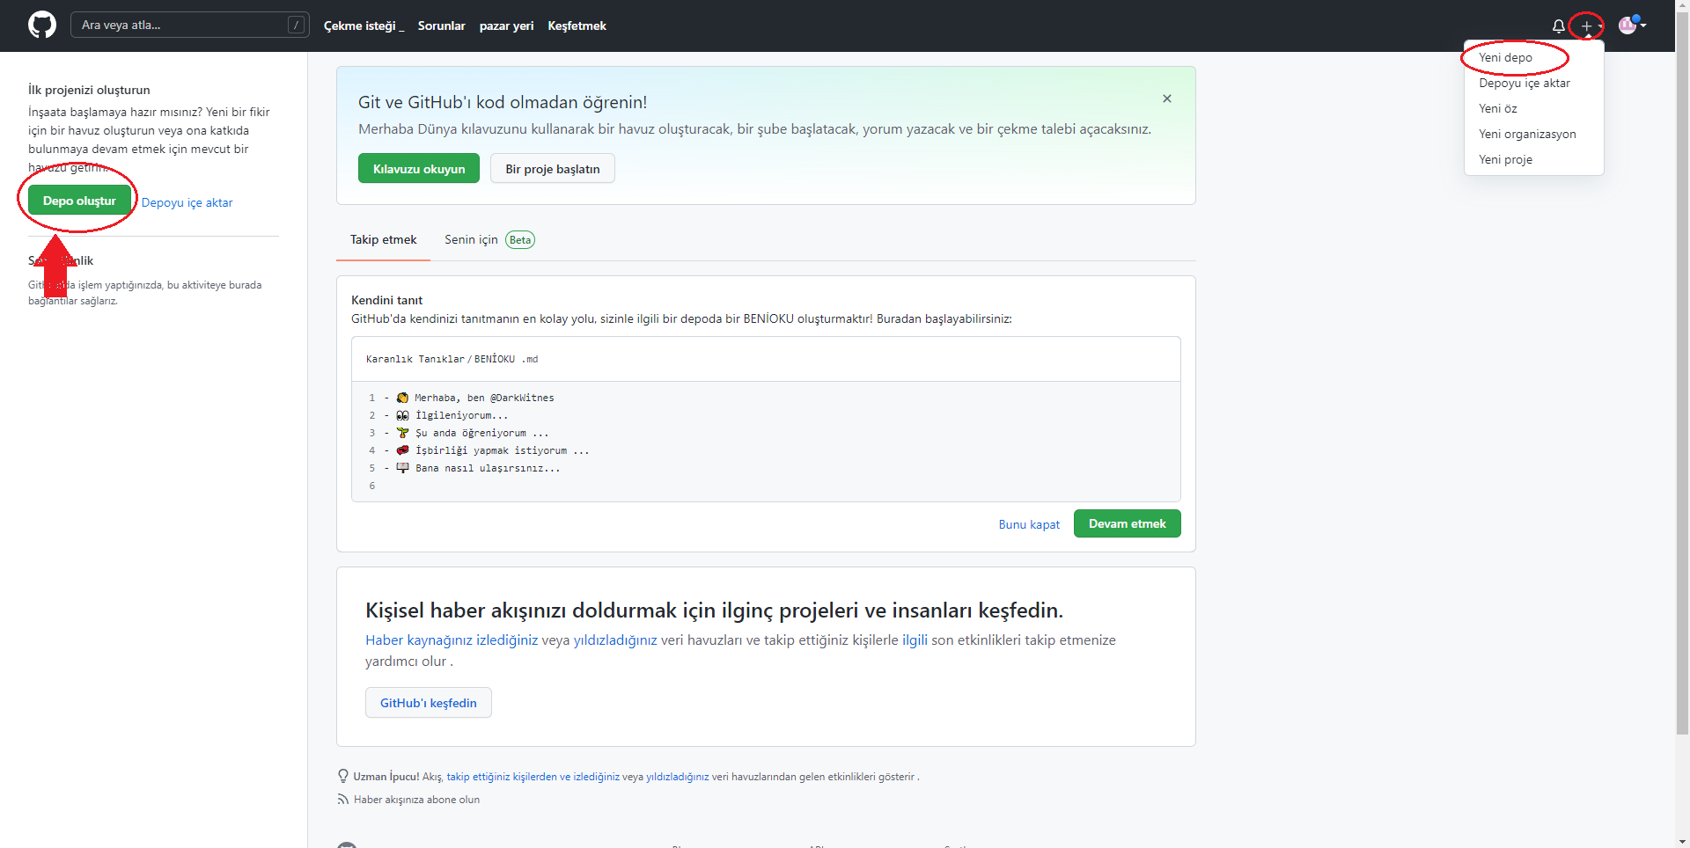Click the RSS feed icon
Image resolution: width=1690 pixels, height=848 pixels.
tap(343, 800)
